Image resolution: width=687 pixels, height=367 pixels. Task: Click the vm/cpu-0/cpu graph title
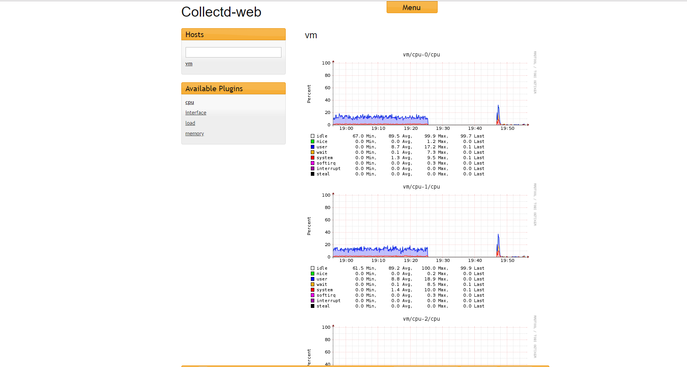[x=421, y=55]
